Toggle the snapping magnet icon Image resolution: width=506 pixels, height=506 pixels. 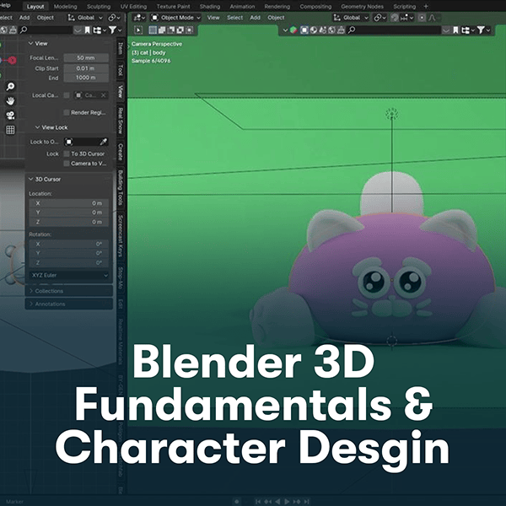[395, 18]
